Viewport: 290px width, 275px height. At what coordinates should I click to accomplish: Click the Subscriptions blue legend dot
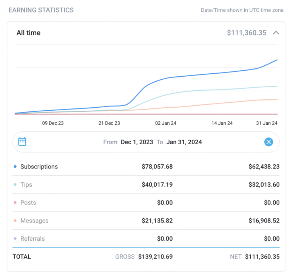click(x=15, y=167)
